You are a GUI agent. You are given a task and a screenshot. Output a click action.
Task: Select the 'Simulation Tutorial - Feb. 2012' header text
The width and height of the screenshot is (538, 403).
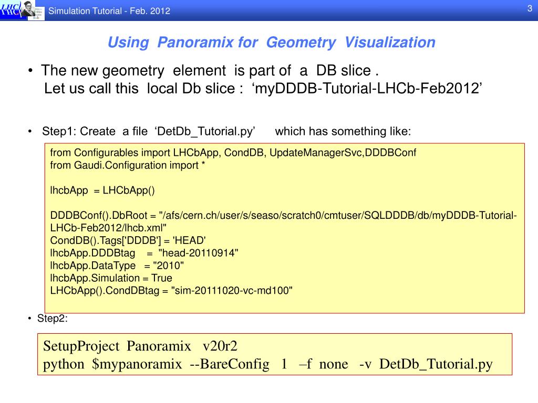tap(109, 11)
